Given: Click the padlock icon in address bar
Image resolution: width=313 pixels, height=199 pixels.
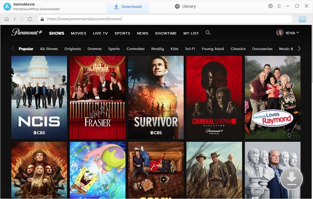Looking at the screenshot, I should point(42,19).
